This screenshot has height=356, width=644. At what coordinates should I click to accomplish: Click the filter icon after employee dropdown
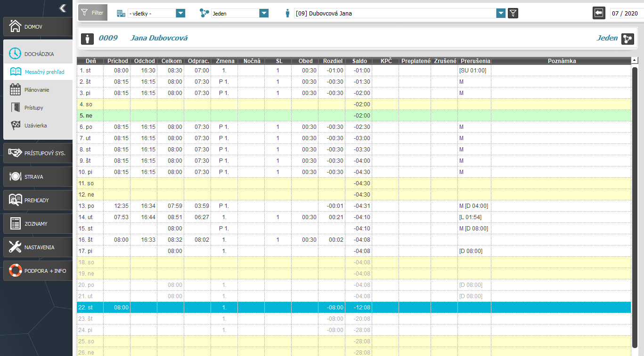coord(513,13)
